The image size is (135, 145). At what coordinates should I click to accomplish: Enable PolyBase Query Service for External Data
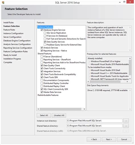coord(45,45)
